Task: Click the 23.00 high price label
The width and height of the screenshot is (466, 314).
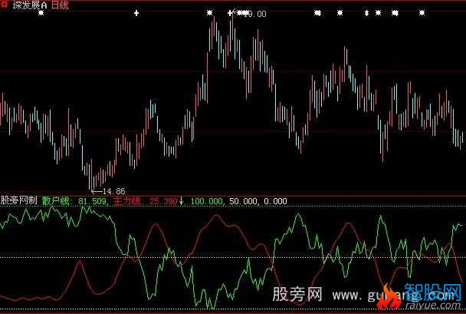Action: [x=257, y=14]
